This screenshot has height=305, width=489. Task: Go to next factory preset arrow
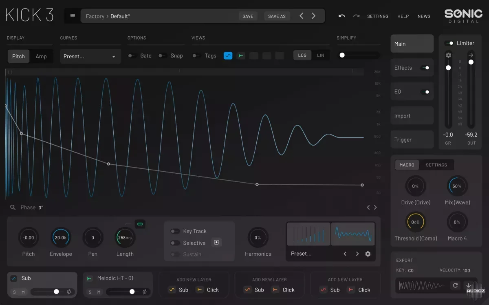tap(313, 16)
